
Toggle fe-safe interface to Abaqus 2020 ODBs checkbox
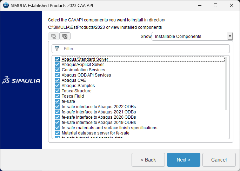[x=58, y=117]
